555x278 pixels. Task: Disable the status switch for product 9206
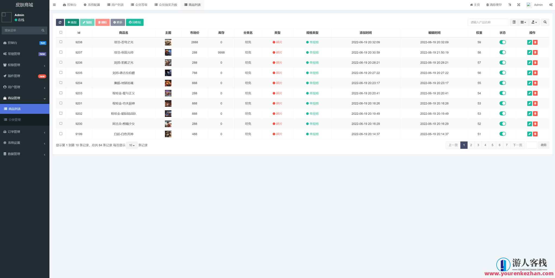[503, 63]
